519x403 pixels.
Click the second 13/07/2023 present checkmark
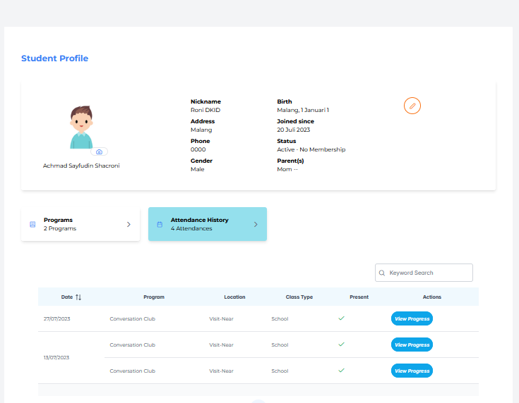click(x=341, y=371)
